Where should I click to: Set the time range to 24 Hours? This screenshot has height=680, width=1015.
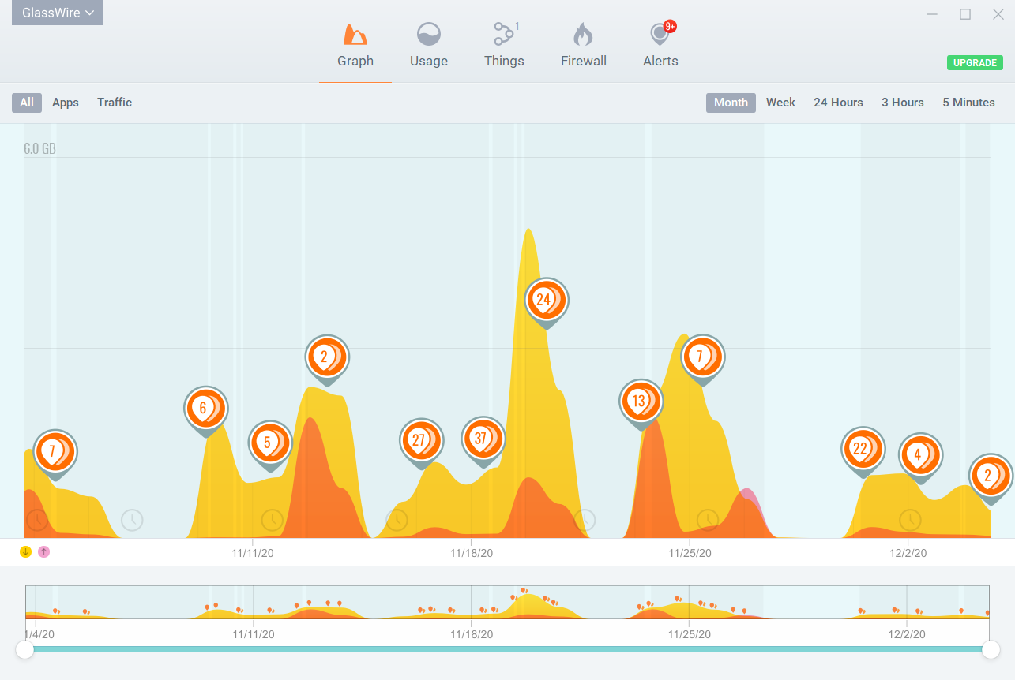(838, 103)
